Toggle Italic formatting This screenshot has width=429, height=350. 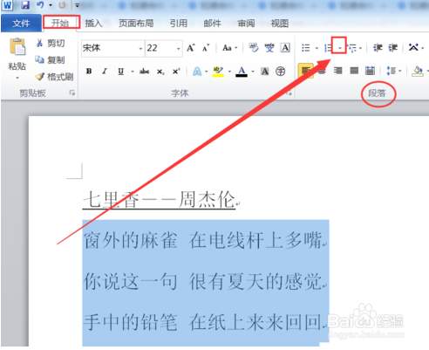coord(105,72)
